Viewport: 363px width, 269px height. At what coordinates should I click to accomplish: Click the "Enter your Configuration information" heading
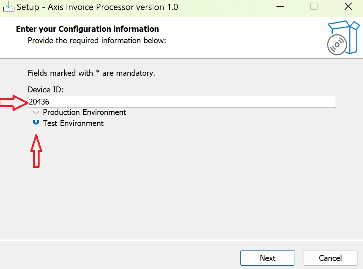tap(87, 29)
